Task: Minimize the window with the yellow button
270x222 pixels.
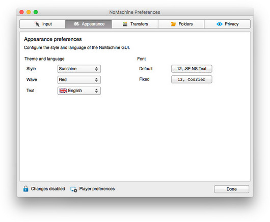Action: [x=29, y=12]
